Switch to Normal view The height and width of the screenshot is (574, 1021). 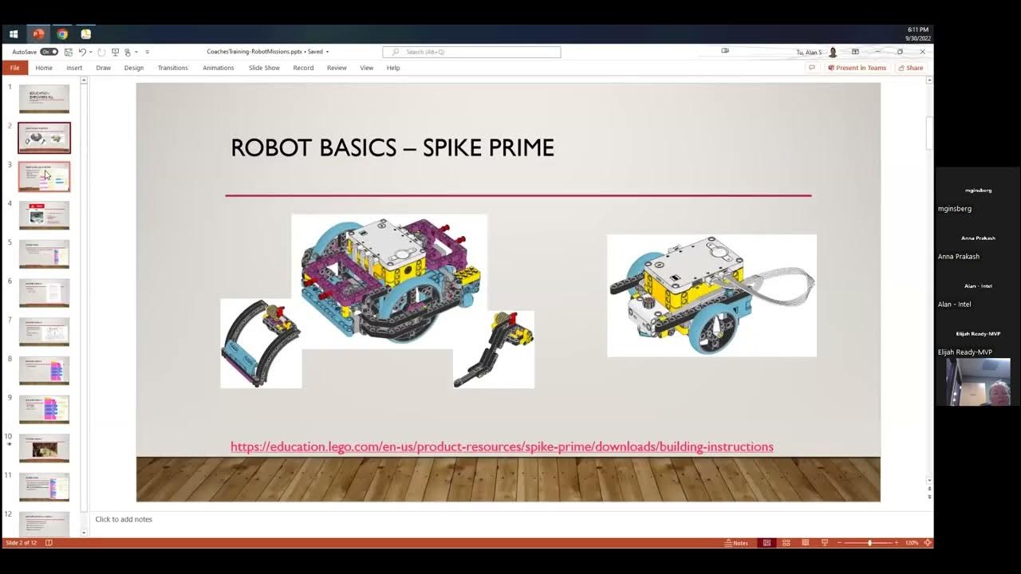click(x=767, y=543)
